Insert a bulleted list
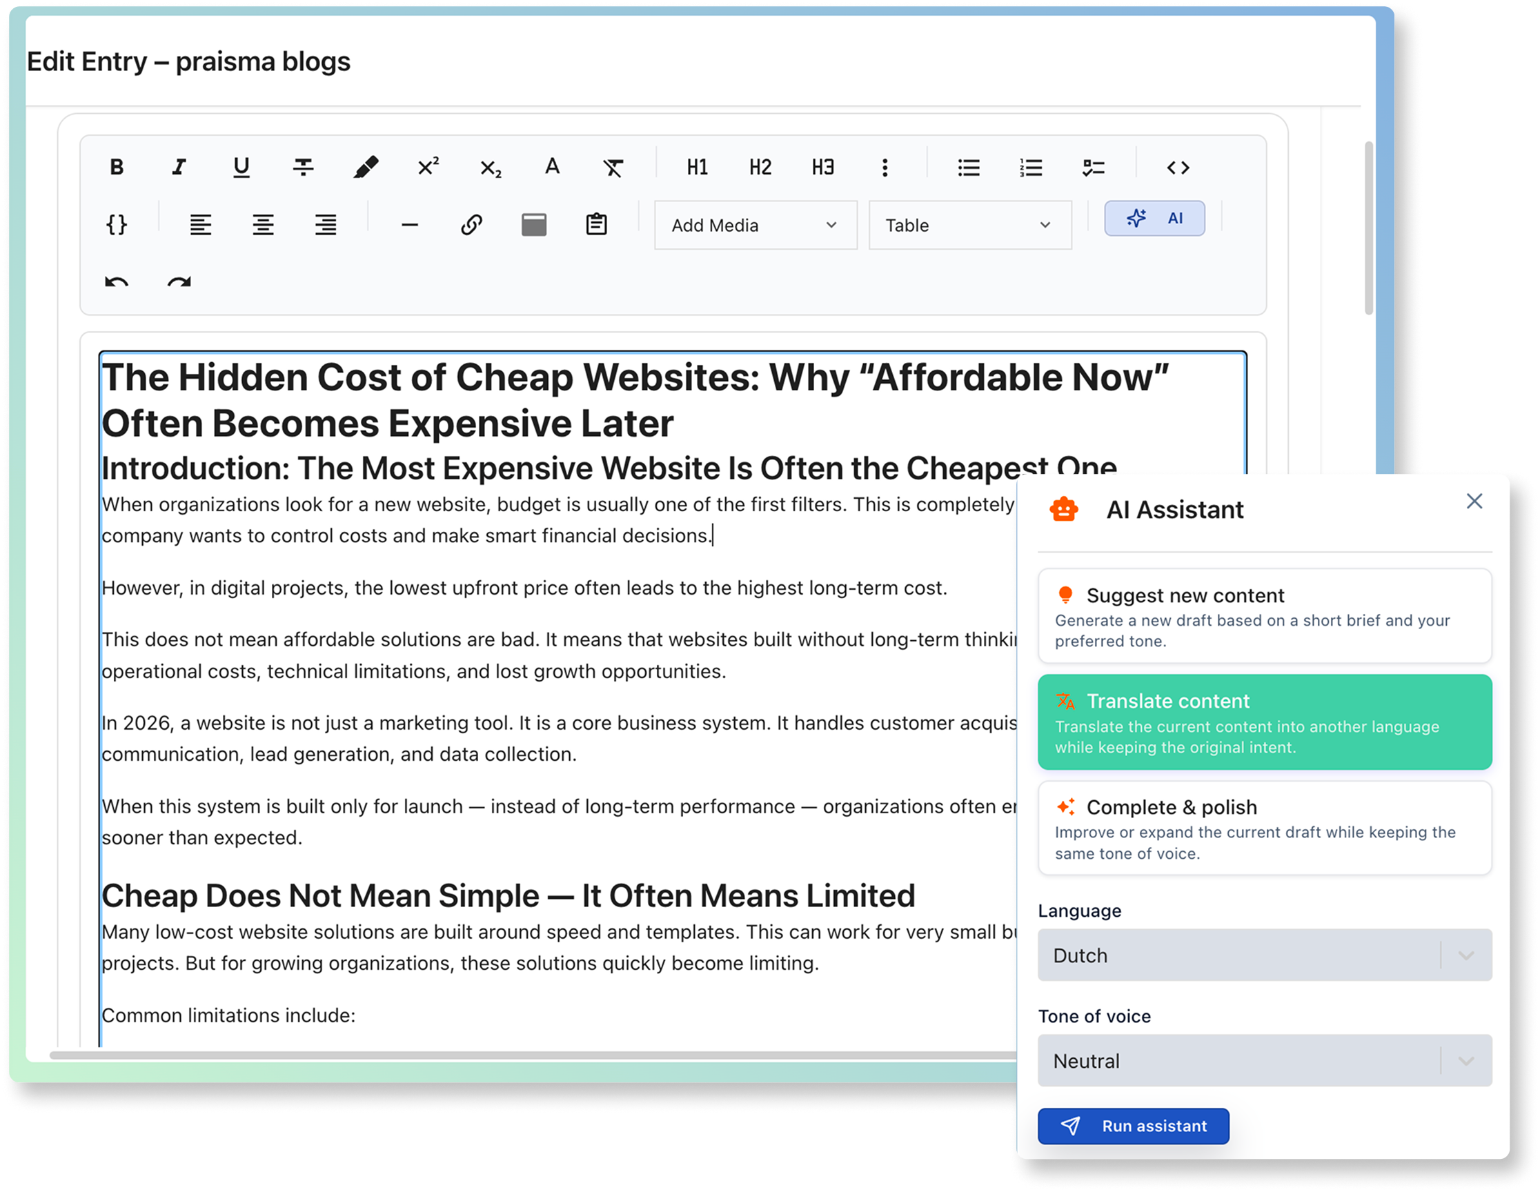This screenshot has height=1192, width=1540. pos(969,166)
